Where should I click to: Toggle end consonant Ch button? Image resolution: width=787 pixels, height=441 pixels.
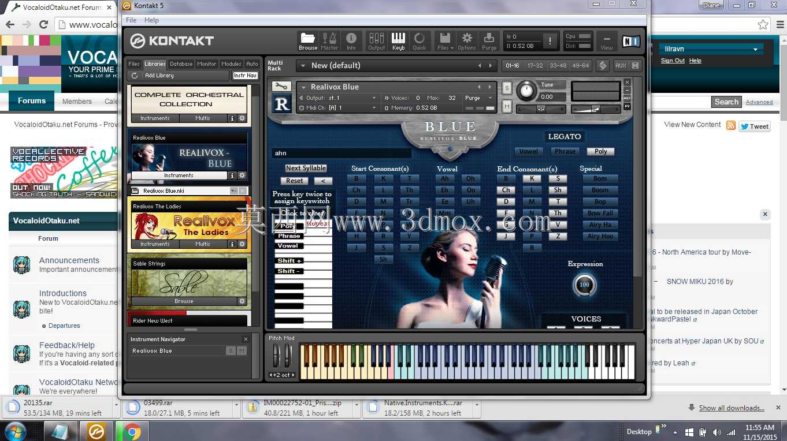point(506,190)
